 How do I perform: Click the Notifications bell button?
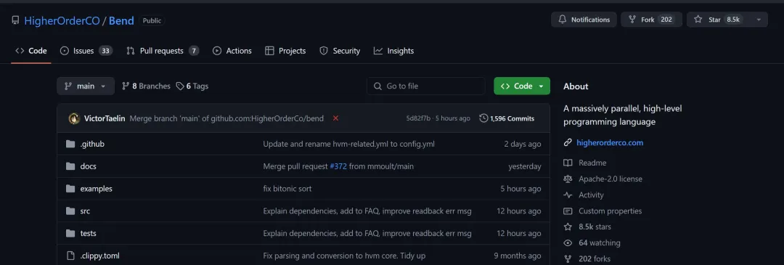[584, 20]
